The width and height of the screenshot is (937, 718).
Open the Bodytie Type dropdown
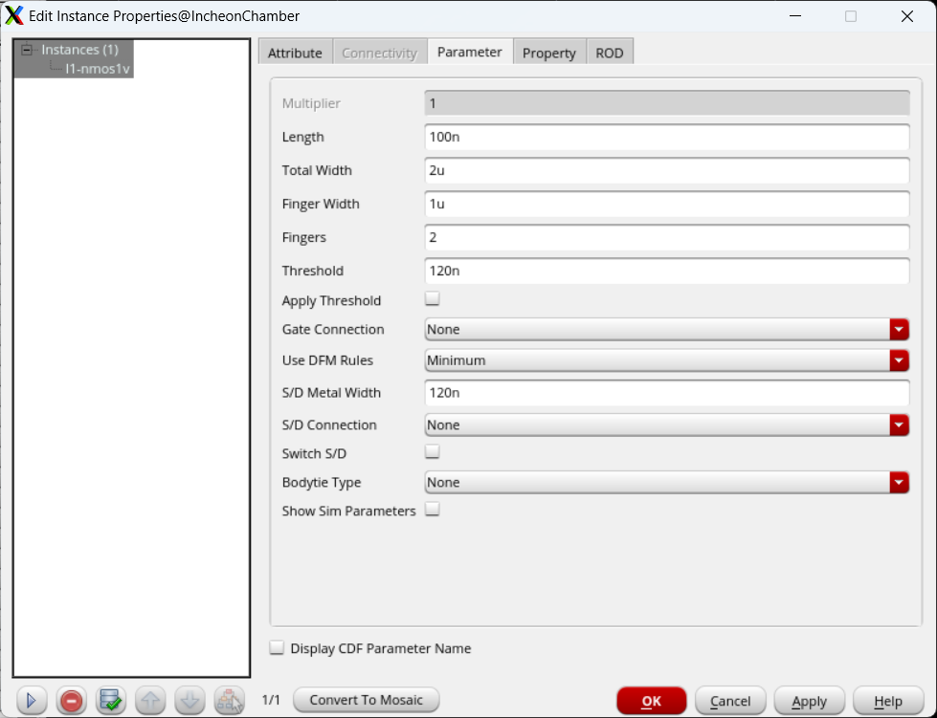667,482
